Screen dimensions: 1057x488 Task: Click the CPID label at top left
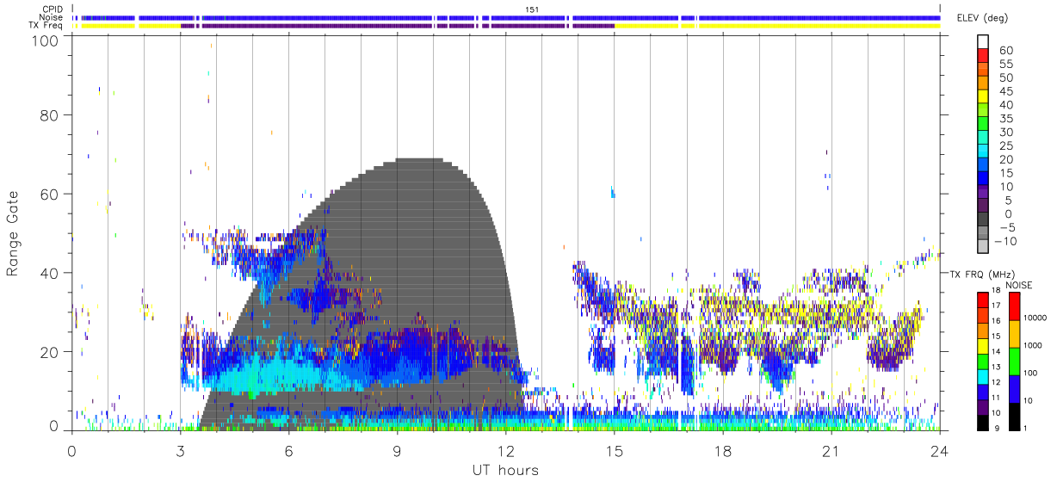(x=53, y=9)
